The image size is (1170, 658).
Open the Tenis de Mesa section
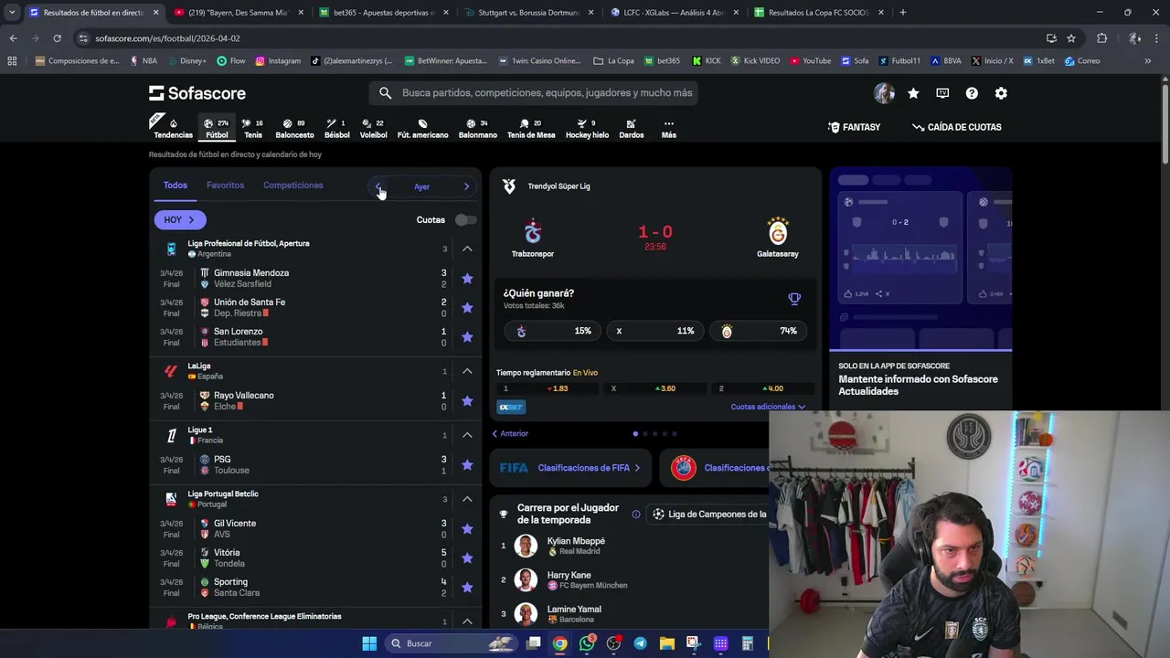(531, 128)
